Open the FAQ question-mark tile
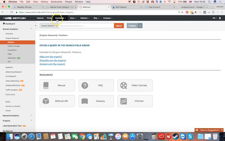This screenshot has width=225, height=141. pos(96,85)
